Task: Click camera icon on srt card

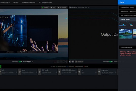Action: tap(79, 72)
